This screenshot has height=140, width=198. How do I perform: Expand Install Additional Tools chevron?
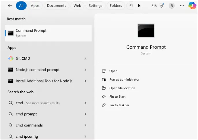pos(85,81)
